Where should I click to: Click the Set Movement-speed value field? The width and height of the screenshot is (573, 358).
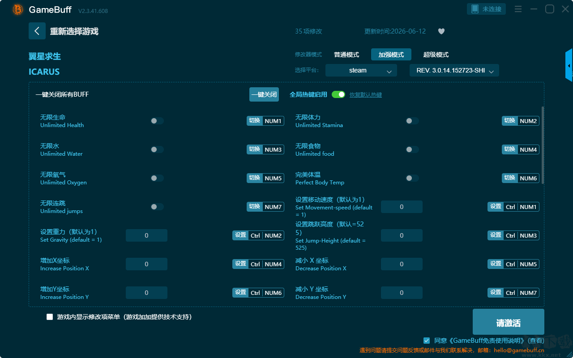click(x=402, y=207)
